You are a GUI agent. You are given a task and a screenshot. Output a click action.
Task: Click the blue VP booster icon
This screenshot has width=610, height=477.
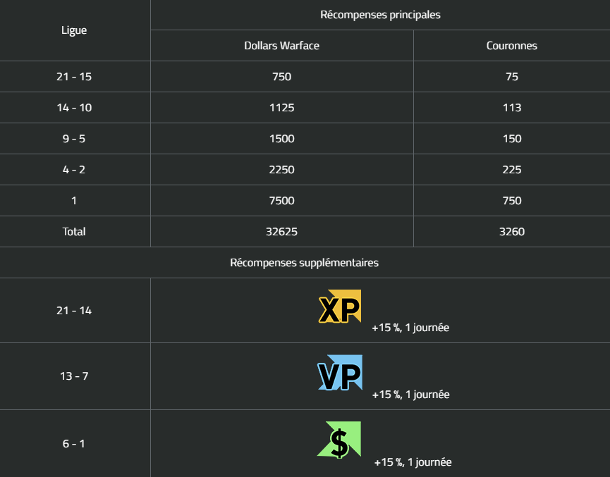pos(340,373)
